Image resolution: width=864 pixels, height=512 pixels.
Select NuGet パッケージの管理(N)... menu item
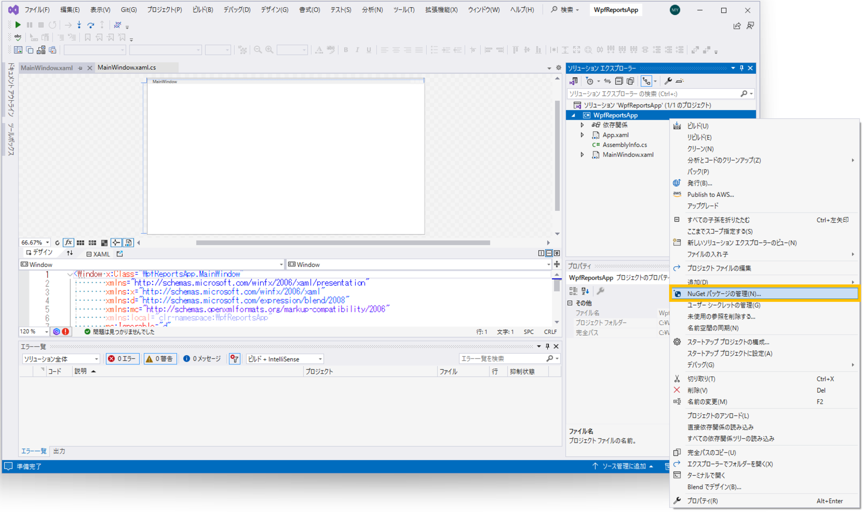(764, 293)
